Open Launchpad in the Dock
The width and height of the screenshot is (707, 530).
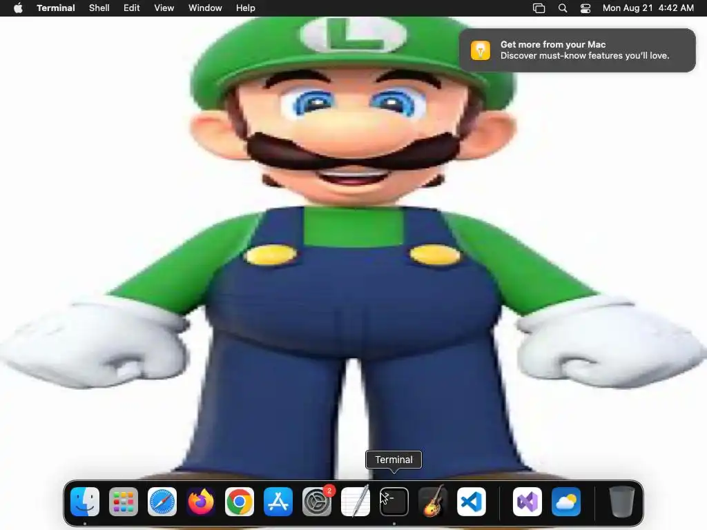coord(124,502)
